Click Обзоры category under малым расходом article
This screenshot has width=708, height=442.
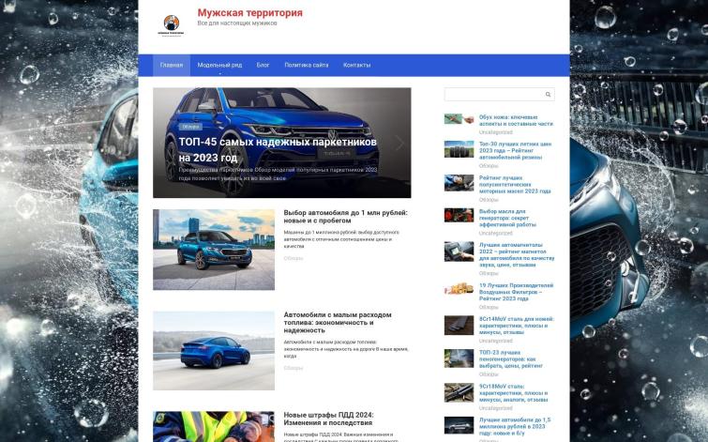pyautogui.click(x=293, y=368)
